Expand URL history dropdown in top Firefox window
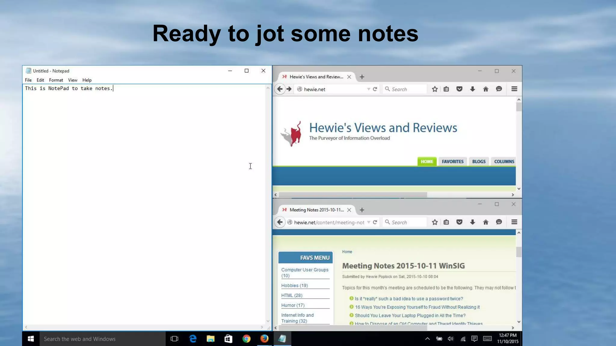Image resolution: width=616 pixels, height=346 pixels. click(368, 89)
